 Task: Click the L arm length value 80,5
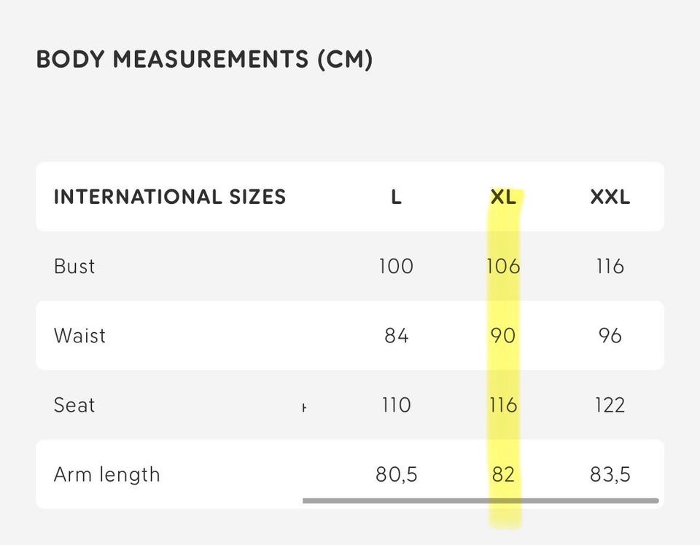pyautogui.click(x=396, y=474)
